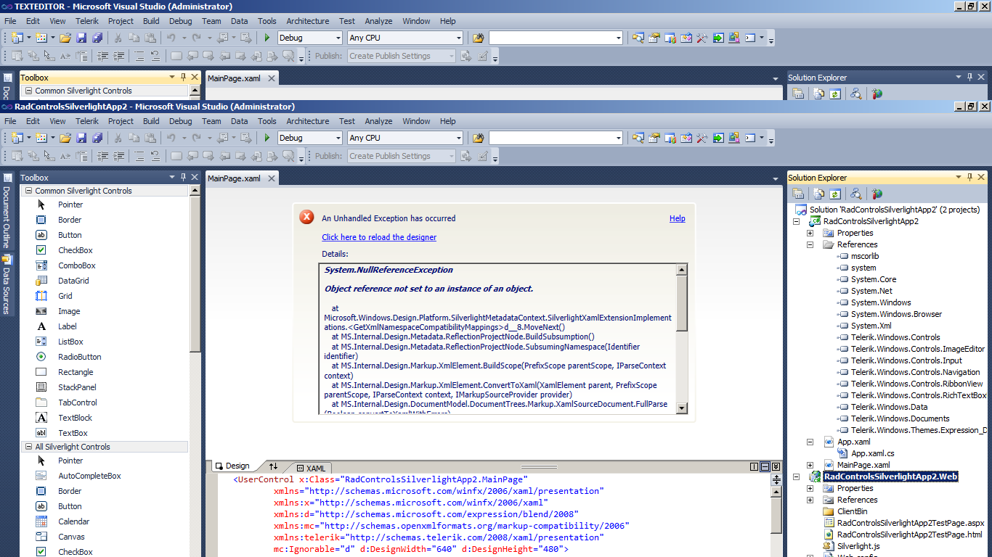Select the StackPanel control in the Toolbox
The height and width of the screenshot is (557, 992).
[x=77, y=387]
